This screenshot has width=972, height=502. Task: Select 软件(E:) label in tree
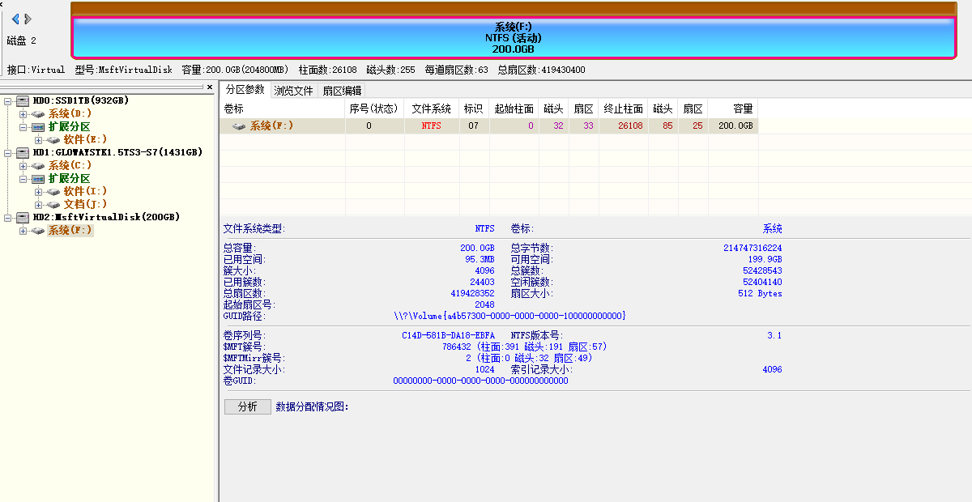point(85,140)
